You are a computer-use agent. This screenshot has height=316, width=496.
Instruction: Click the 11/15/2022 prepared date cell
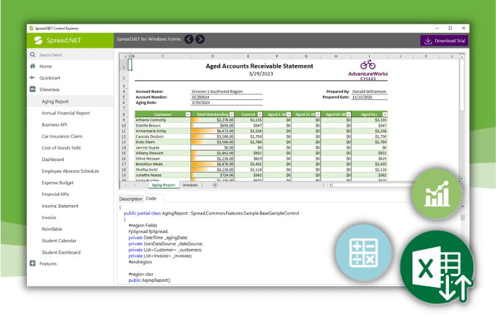370,97
